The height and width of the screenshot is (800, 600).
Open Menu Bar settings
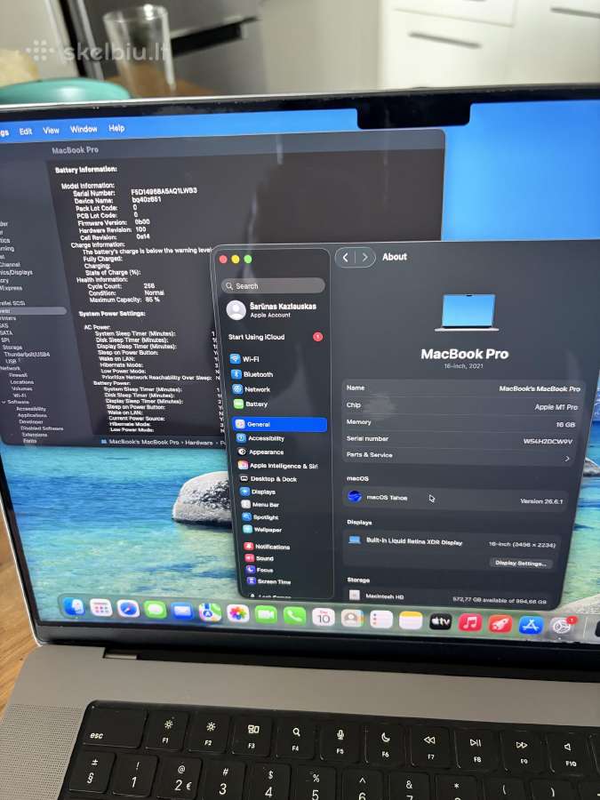tap(260, 504)
